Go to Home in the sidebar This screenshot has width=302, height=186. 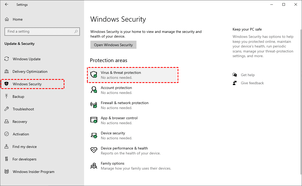click(x=18, y=19)
